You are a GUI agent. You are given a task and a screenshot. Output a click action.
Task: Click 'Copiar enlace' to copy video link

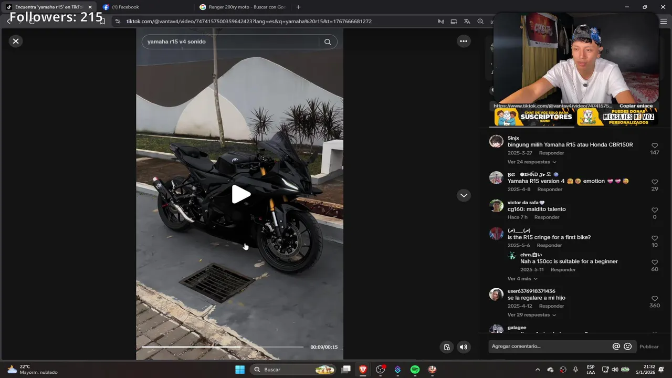(x=636, y=106)
